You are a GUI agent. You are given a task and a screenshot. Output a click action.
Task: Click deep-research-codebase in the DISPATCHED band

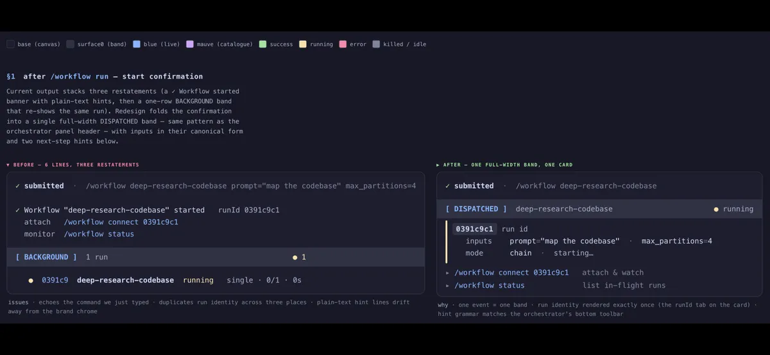[564, 209]
